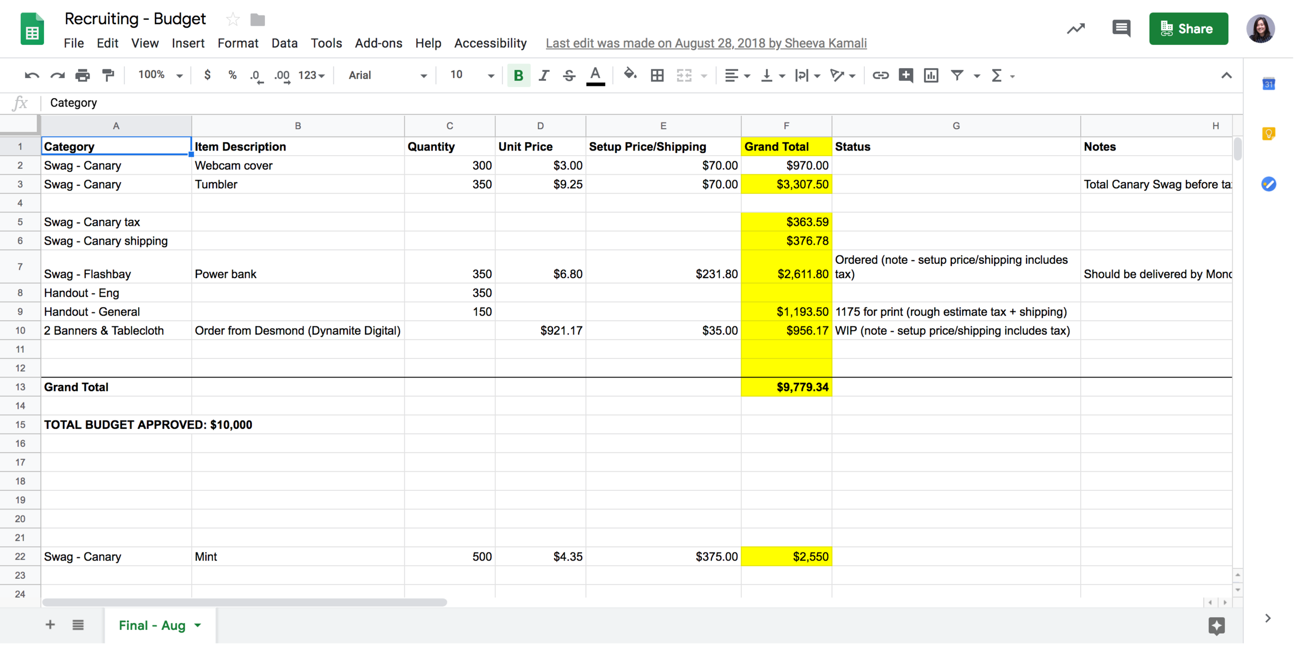
Task: Click the paint format roller icon
Action: tap(108, 76)
